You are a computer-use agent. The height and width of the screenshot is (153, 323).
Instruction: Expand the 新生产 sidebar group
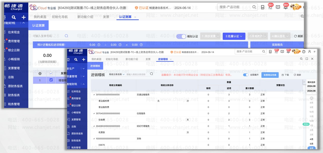pos(83,68)
